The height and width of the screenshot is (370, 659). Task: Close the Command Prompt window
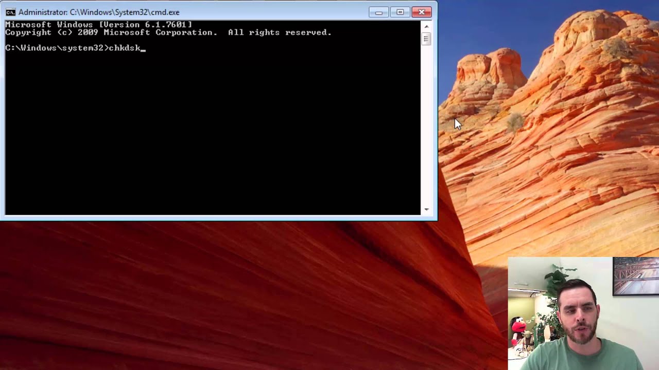point(422,11)
